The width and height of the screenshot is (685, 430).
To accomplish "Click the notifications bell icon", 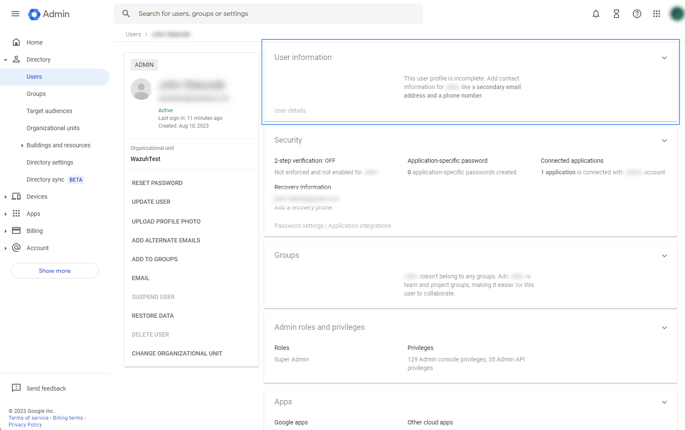I will 596,14.
